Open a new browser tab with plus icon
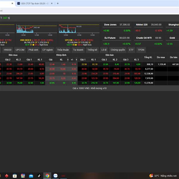 [58, 3]
